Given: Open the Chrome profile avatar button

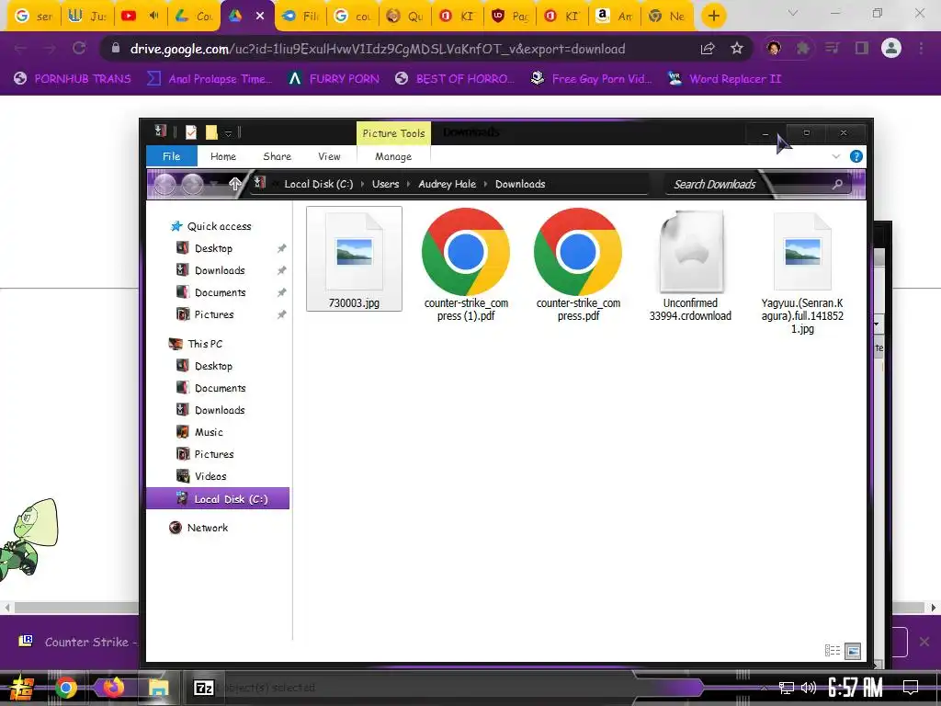Looking at the screenshot, I should click(x=891, y=48).
